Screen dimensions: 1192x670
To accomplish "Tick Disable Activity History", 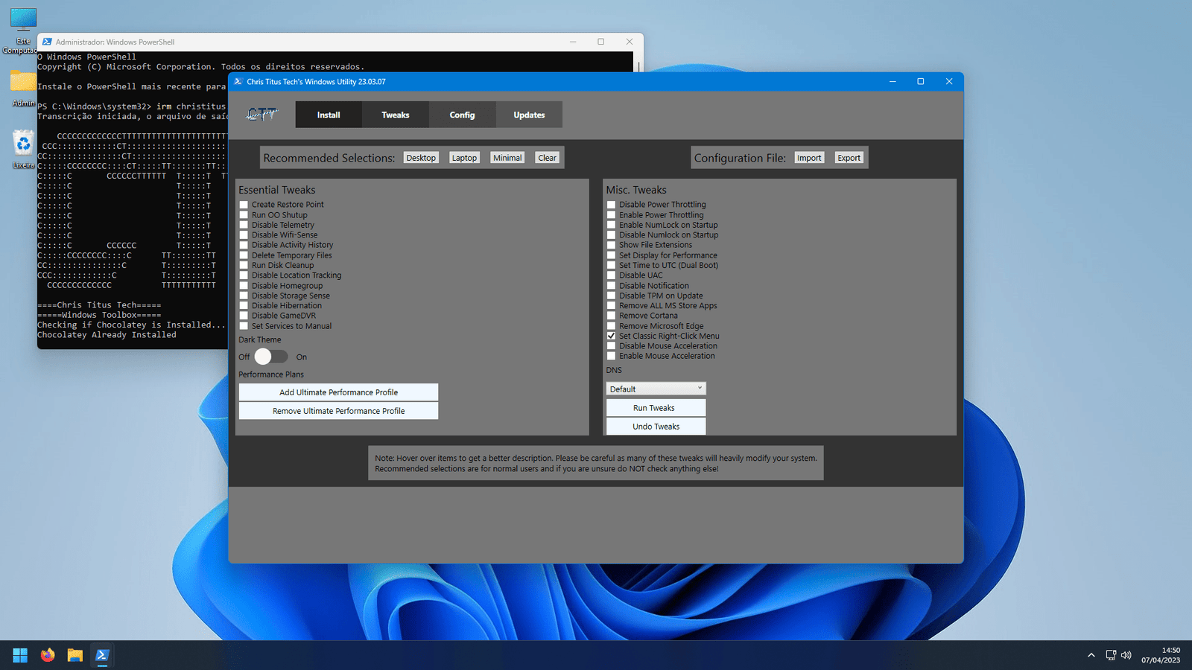I will pos(244,245).
